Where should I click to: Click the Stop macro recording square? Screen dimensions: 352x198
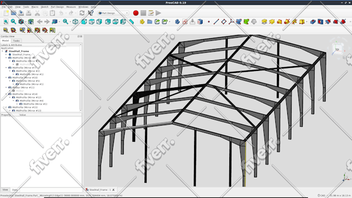coord(143,13)
